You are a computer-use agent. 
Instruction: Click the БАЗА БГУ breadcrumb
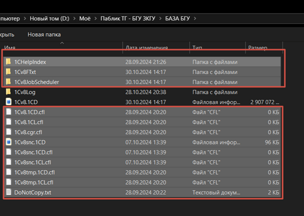pyautogui.click(x=177, y=19)
